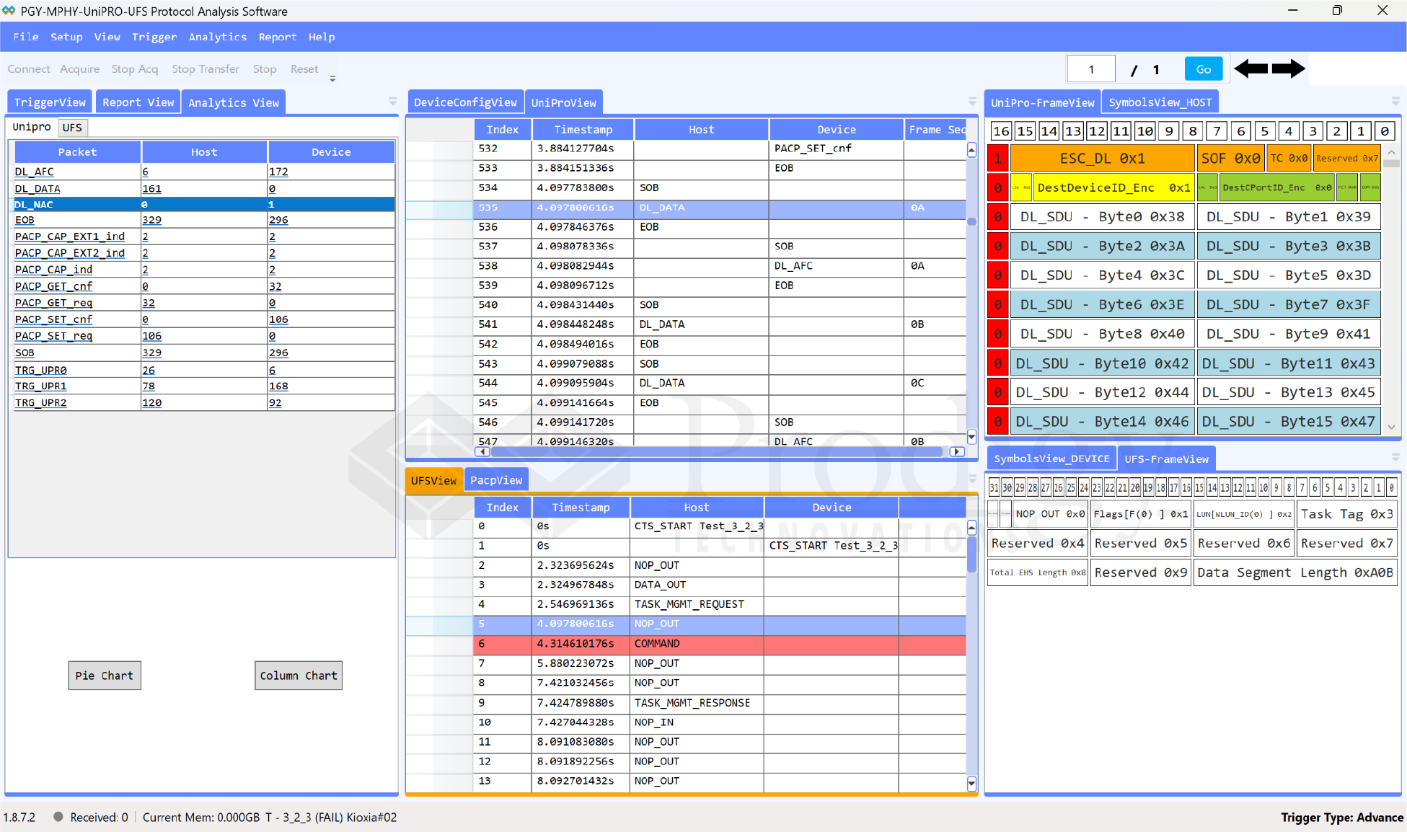
Task: Click the Column Chart button
Action: [299, 676]
